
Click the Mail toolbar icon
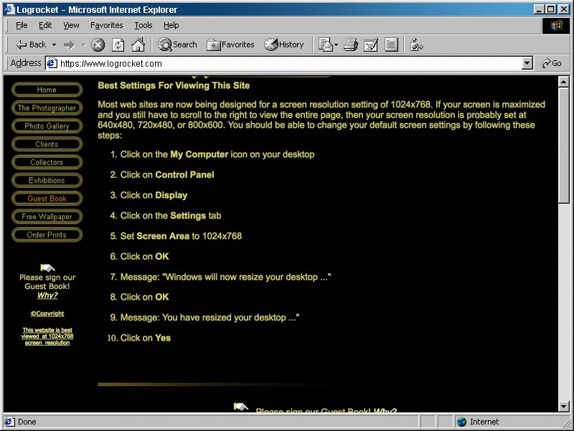click(326, 44)
